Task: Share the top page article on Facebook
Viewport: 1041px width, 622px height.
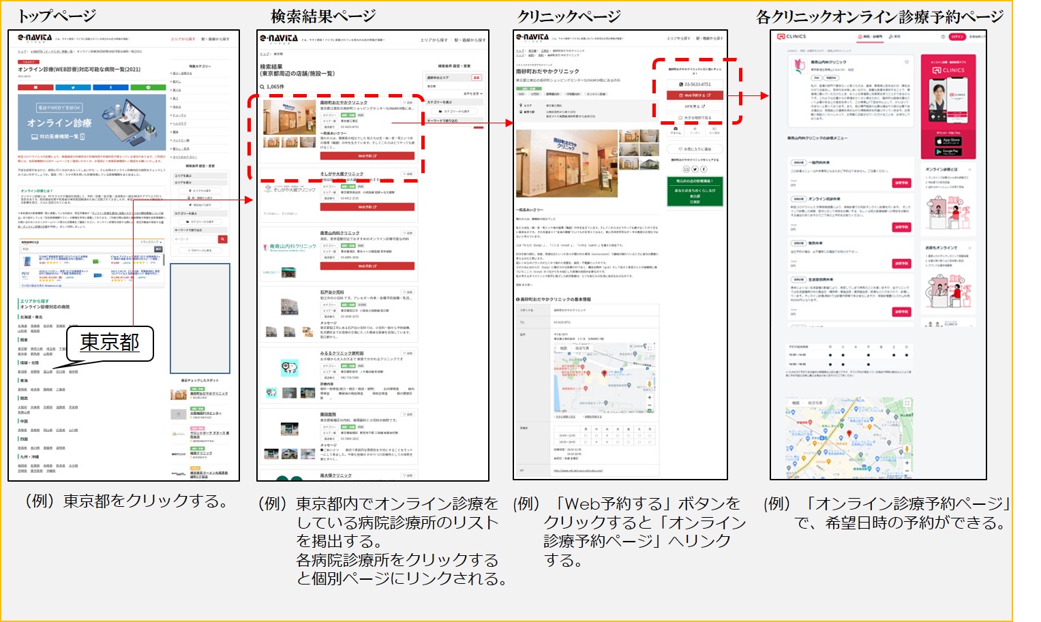Action: tap(111, 87)
